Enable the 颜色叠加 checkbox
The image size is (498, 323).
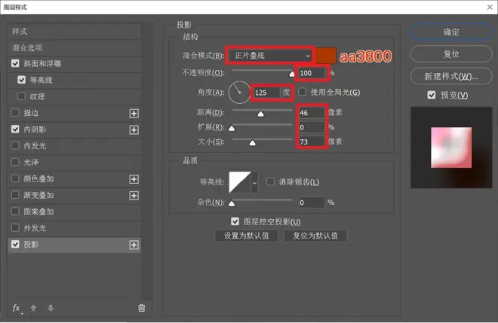[15, 178]
